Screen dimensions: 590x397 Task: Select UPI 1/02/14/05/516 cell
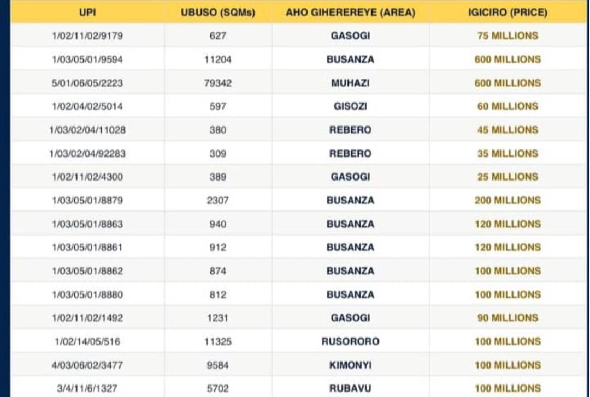(x=87, y=341)
